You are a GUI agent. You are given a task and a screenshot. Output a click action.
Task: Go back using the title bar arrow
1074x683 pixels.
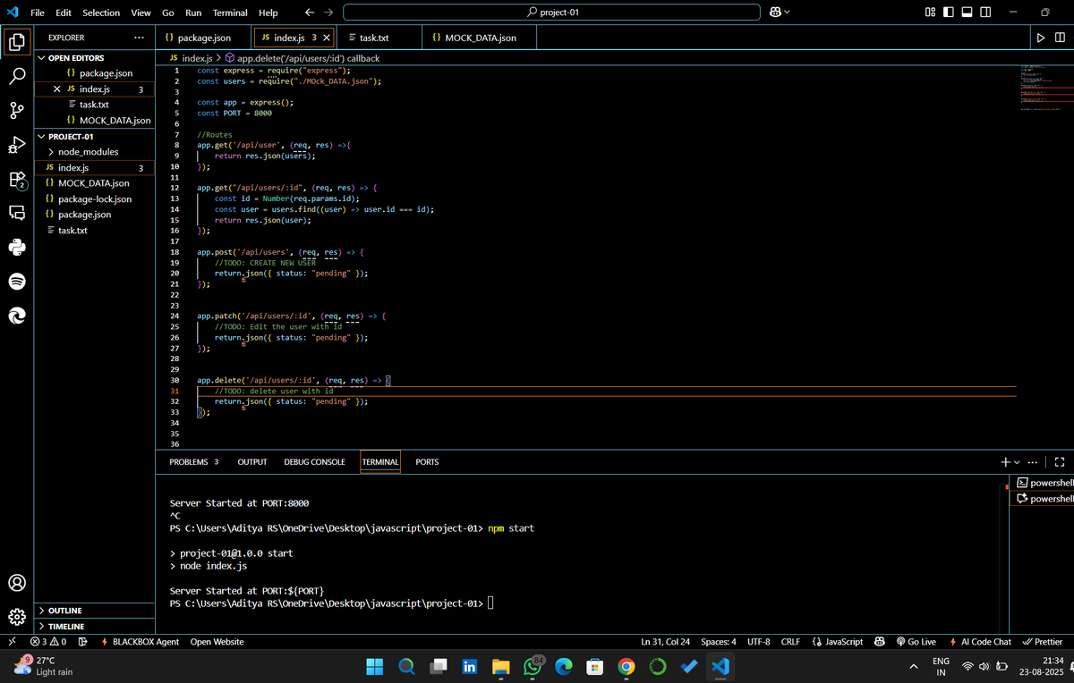[309, 13]
